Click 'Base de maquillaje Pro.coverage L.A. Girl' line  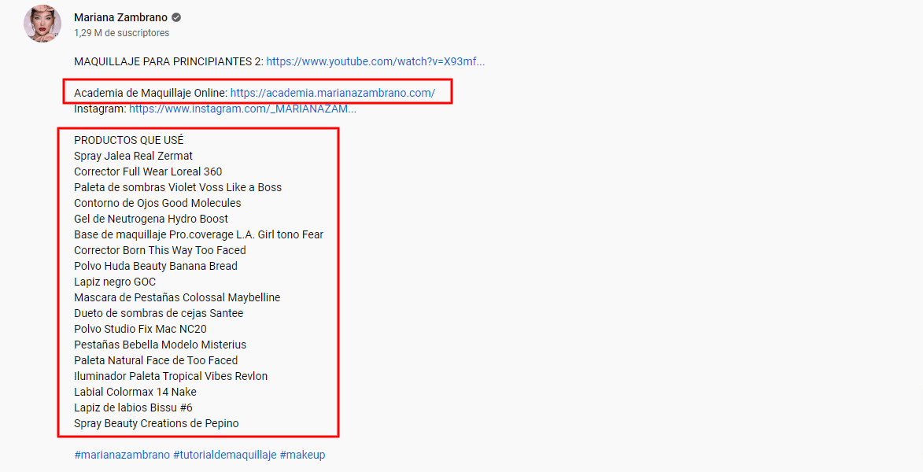coord(199,235)
